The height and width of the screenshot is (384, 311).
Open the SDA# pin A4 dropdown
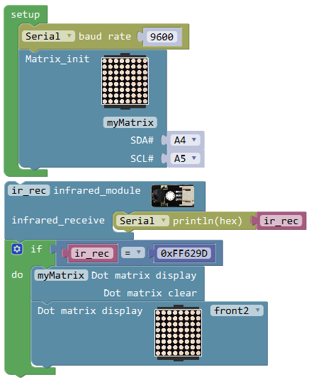pos(186,140)
